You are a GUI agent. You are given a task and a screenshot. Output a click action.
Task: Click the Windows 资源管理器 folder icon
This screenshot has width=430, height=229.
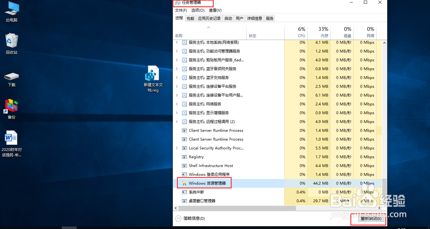coord(184,183)
